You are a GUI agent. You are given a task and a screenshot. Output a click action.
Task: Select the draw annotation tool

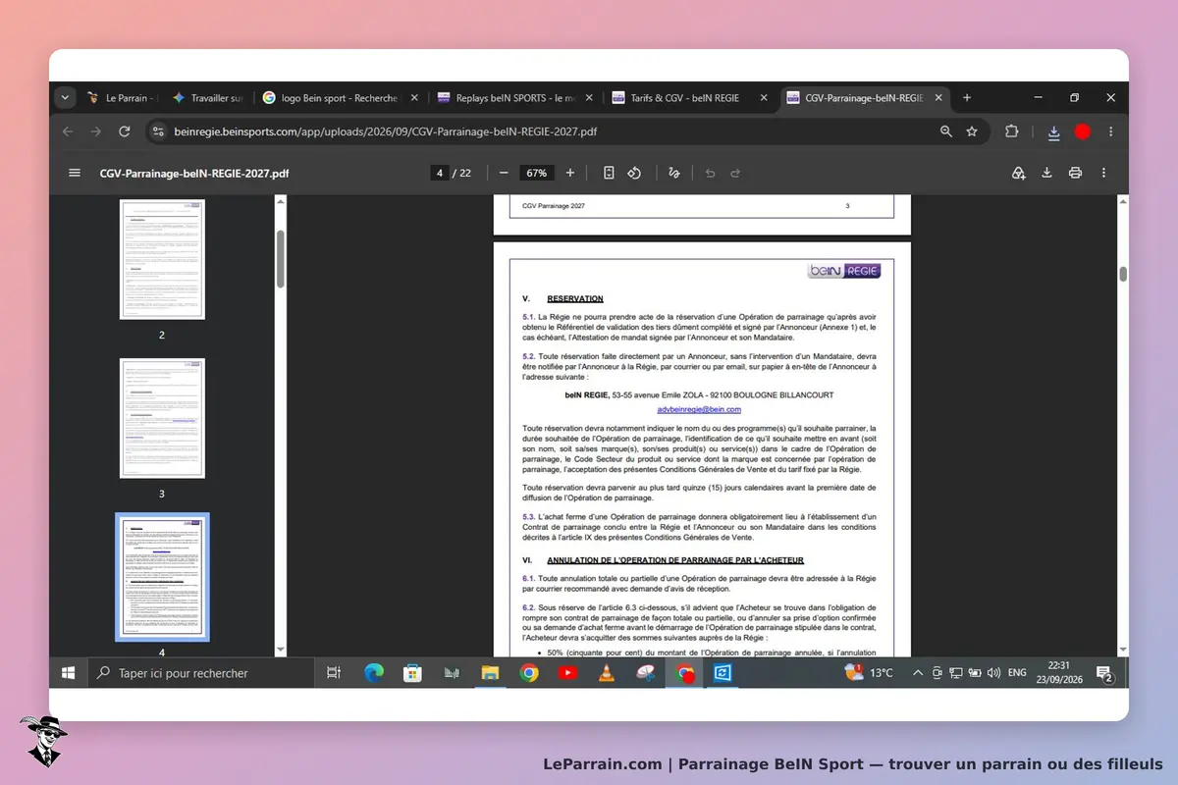click(674, 173)
